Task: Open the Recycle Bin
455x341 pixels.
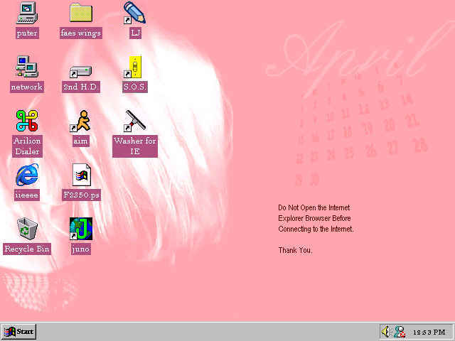Action: pos(27,229)
